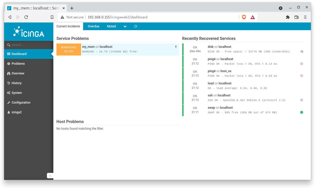Refresh the dashboard using the reload icon
The image size is (315, 188).
[135, 26]
